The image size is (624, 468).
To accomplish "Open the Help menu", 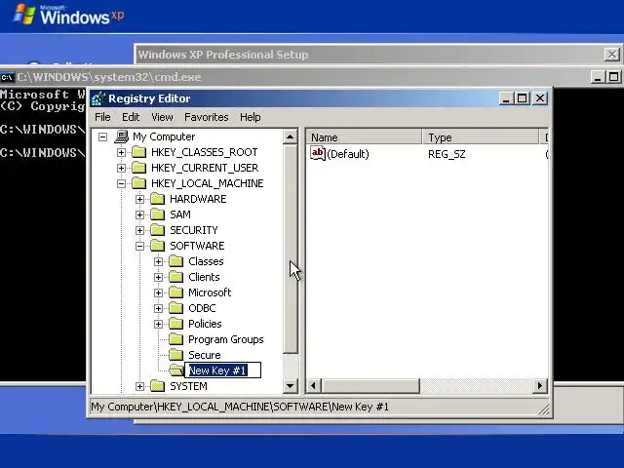I will pos(250,117).
